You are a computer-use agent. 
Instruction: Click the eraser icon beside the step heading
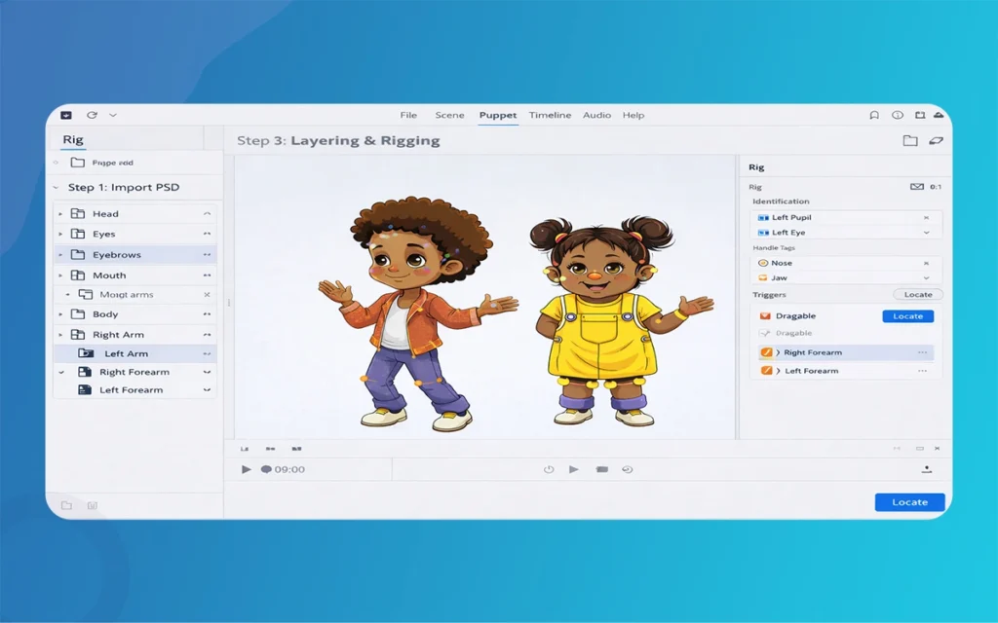point(936,141)
